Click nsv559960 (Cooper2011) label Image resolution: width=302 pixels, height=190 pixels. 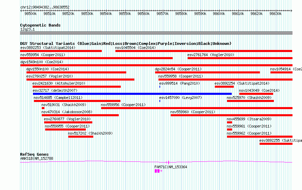[193, 112]
